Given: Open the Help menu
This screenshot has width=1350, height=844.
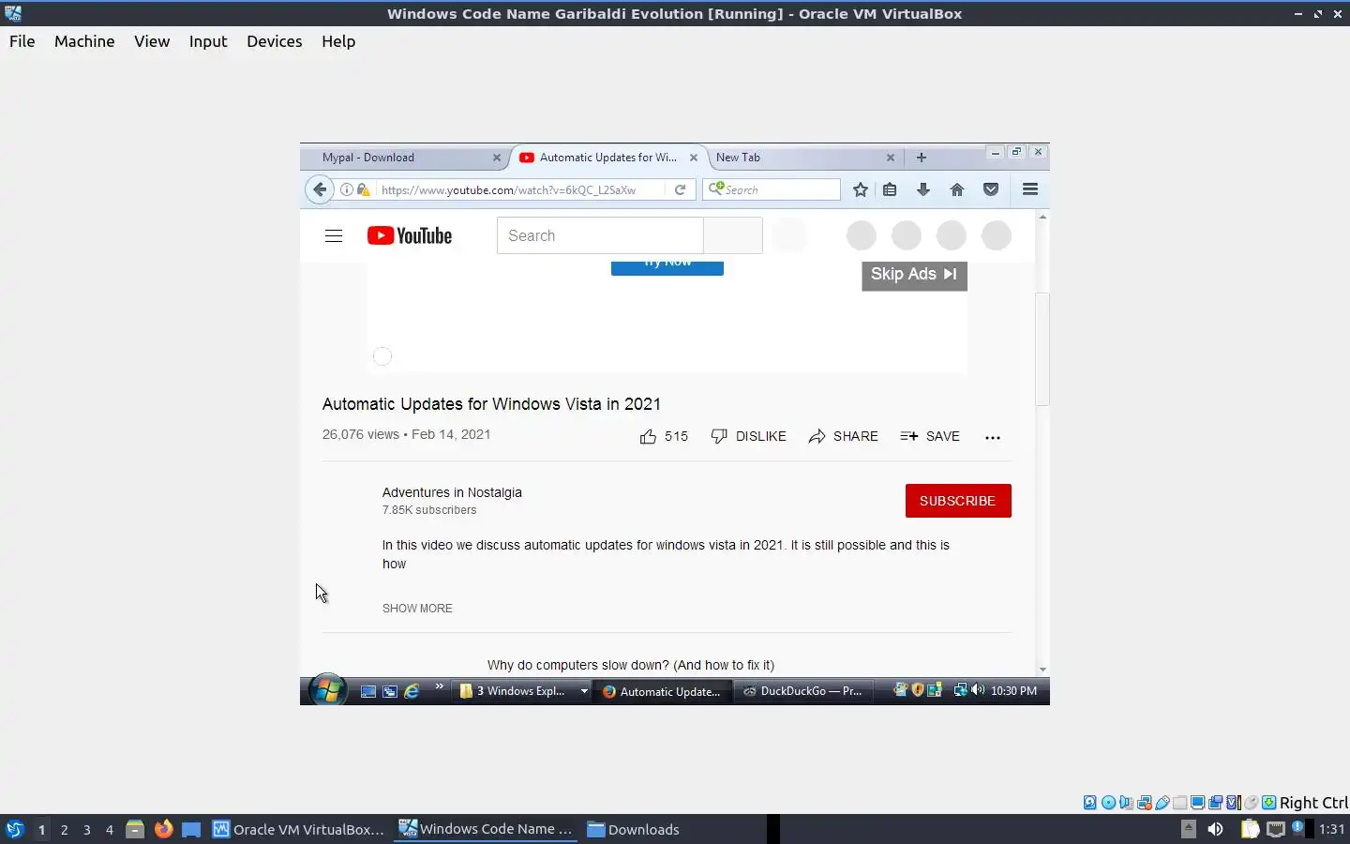Looking at the screenshot, I should [338, 41].
